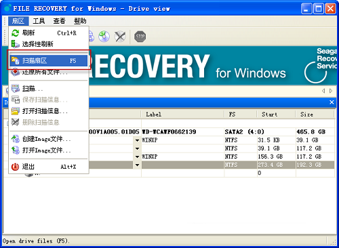Click the STOP sign toolbar button
Screen dimensions: 339x248
140,37
